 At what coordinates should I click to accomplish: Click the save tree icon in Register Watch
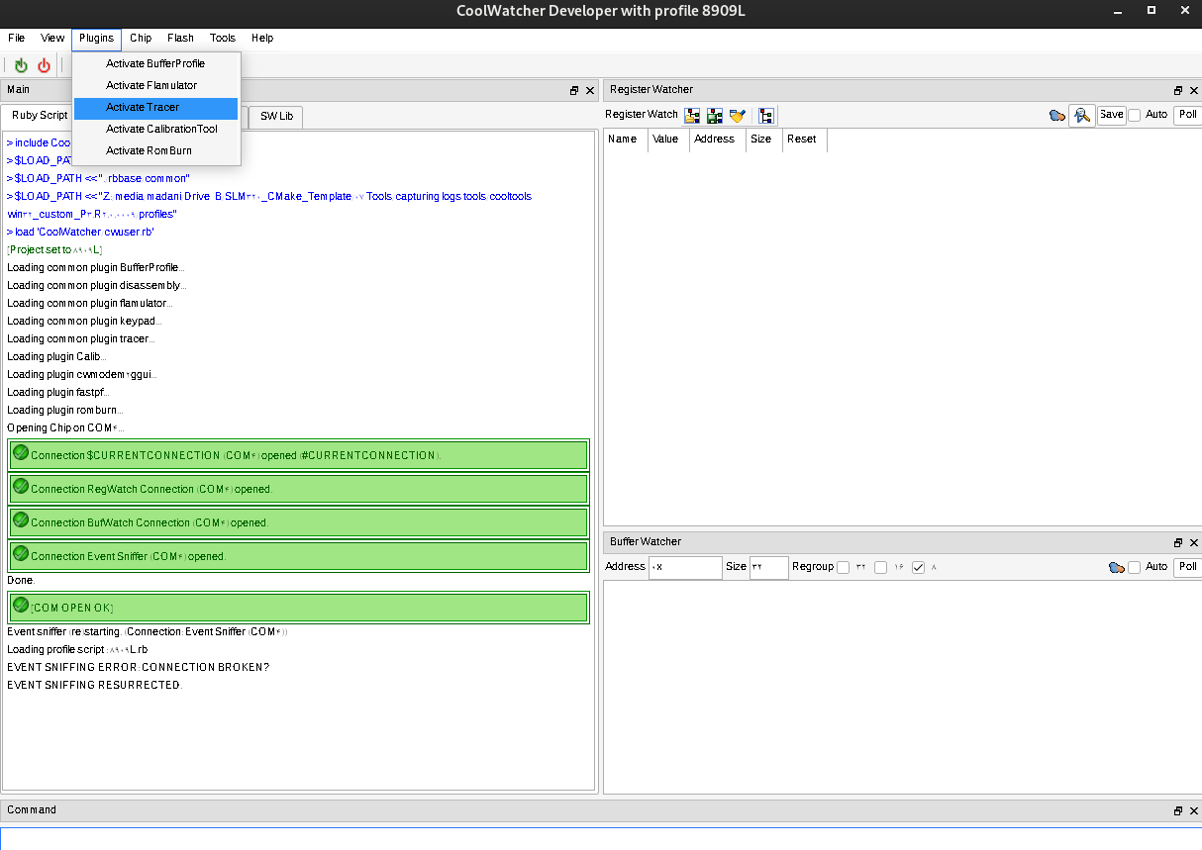tap(714, 115)
